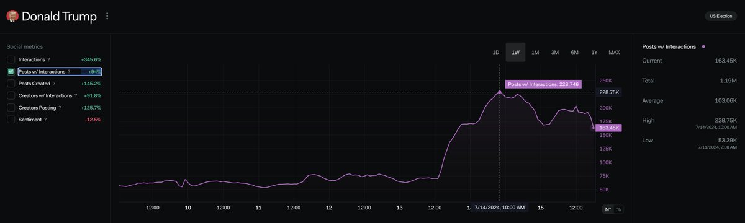The image size is (745, 223).
Task: Select the 6M time range
Action: 575,52
